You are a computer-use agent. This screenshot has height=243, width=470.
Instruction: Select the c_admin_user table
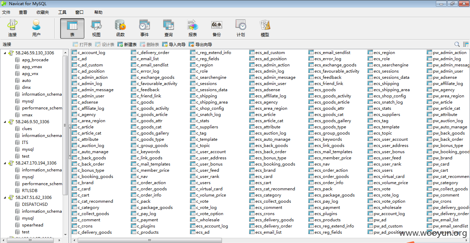tap(88, 96)
